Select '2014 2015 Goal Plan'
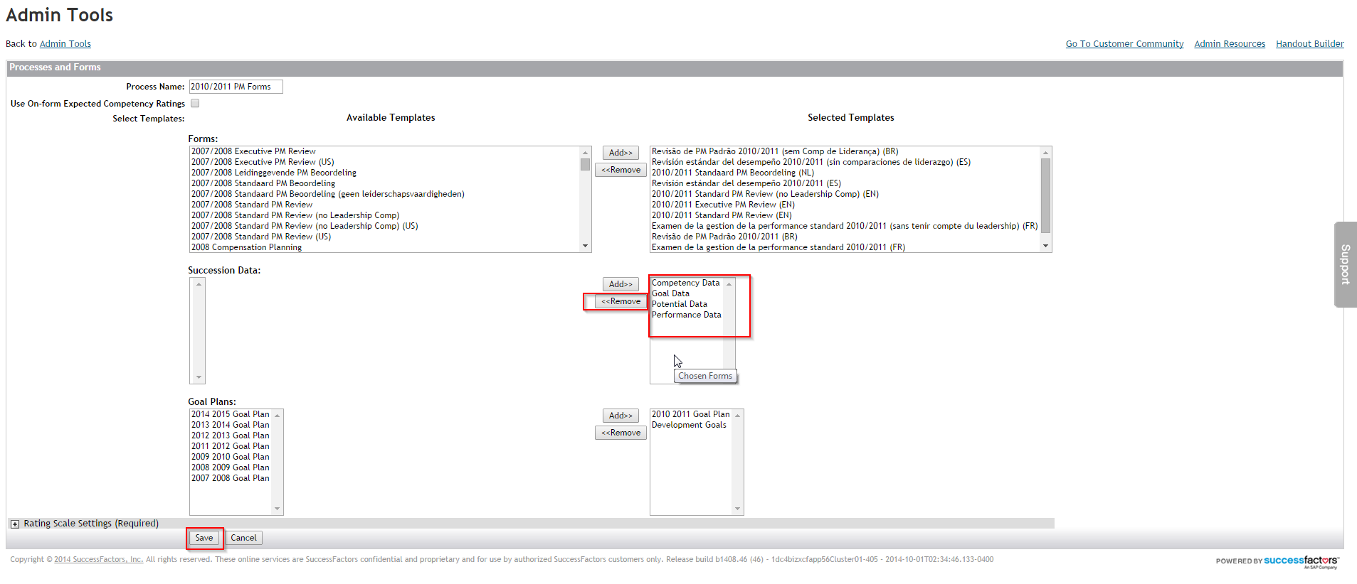Viewport: 1357px width, 584px height. [x=231, y=414]
